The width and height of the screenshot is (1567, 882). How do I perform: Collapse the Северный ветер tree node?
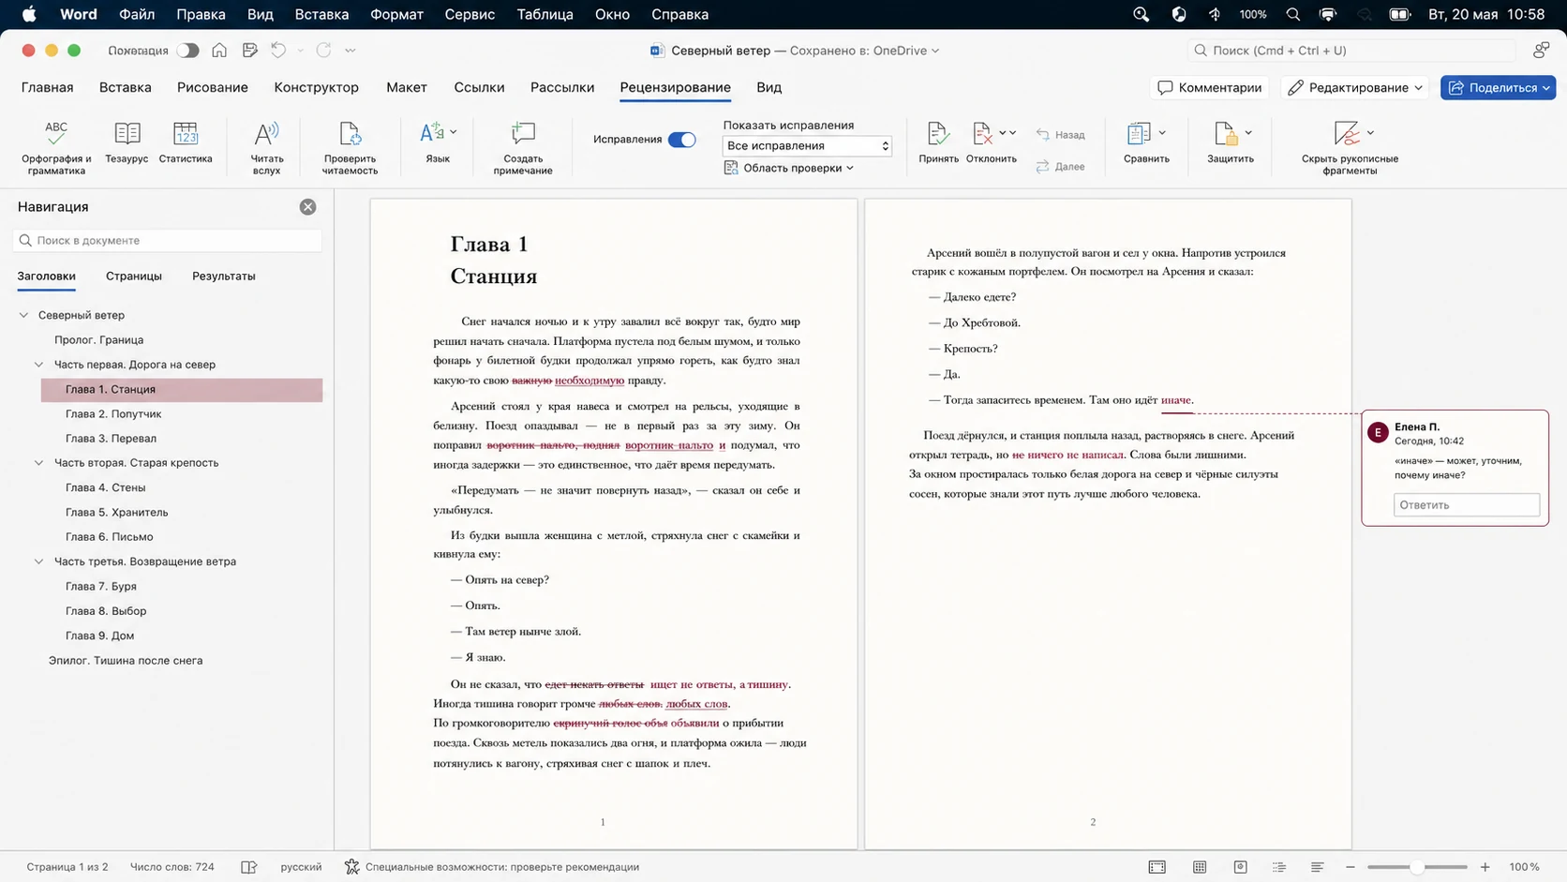point(23,316)
